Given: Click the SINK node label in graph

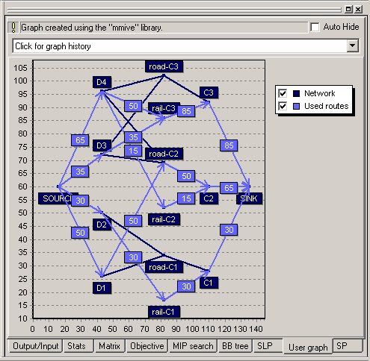Looking at the screenshot, I should point(250,198).
